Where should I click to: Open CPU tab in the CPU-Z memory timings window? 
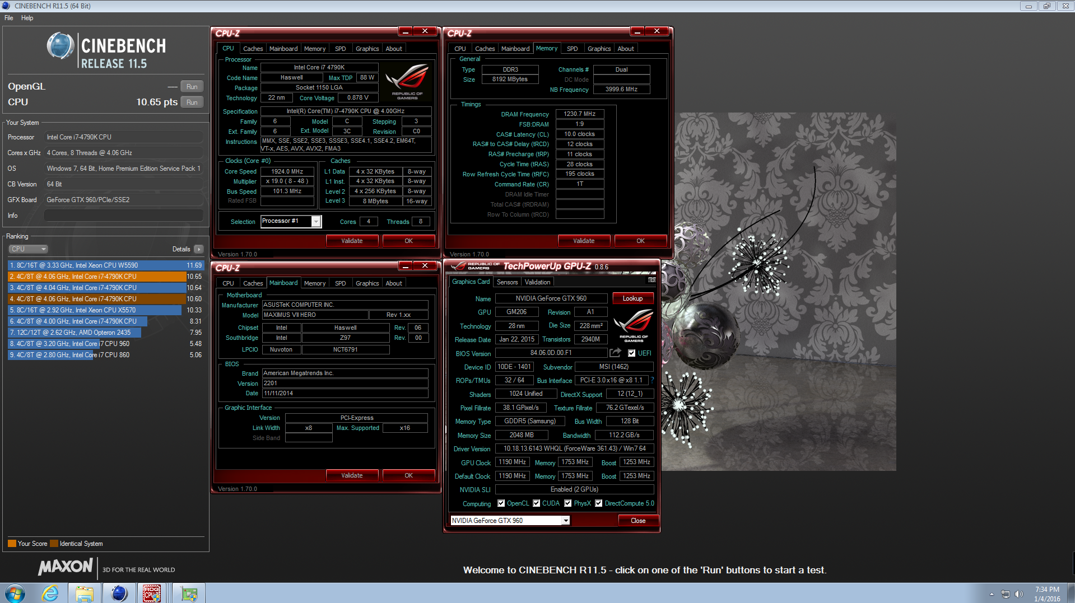(460, 49)
